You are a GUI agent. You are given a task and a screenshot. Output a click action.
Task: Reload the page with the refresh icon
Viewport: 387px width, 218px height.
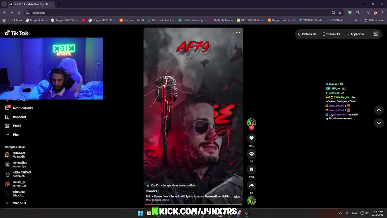coord(19,13)
